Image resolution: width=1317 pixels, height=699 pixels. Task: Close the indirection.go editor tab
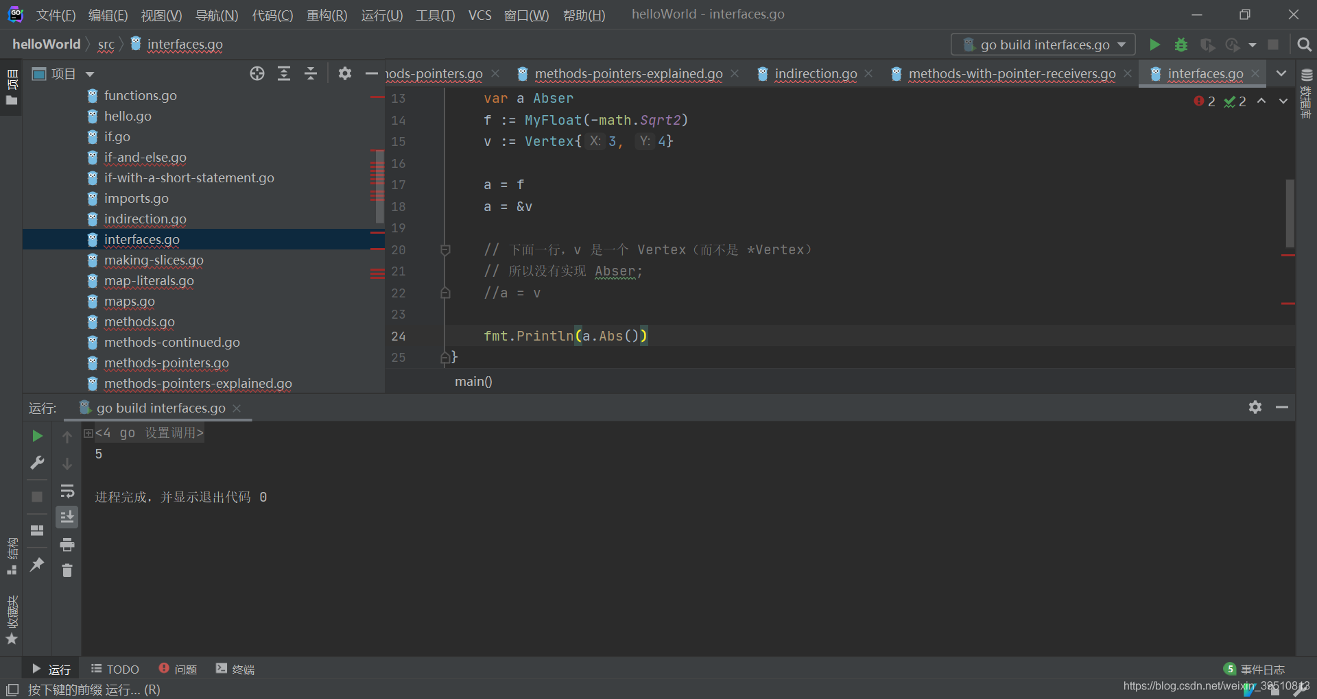868,73
